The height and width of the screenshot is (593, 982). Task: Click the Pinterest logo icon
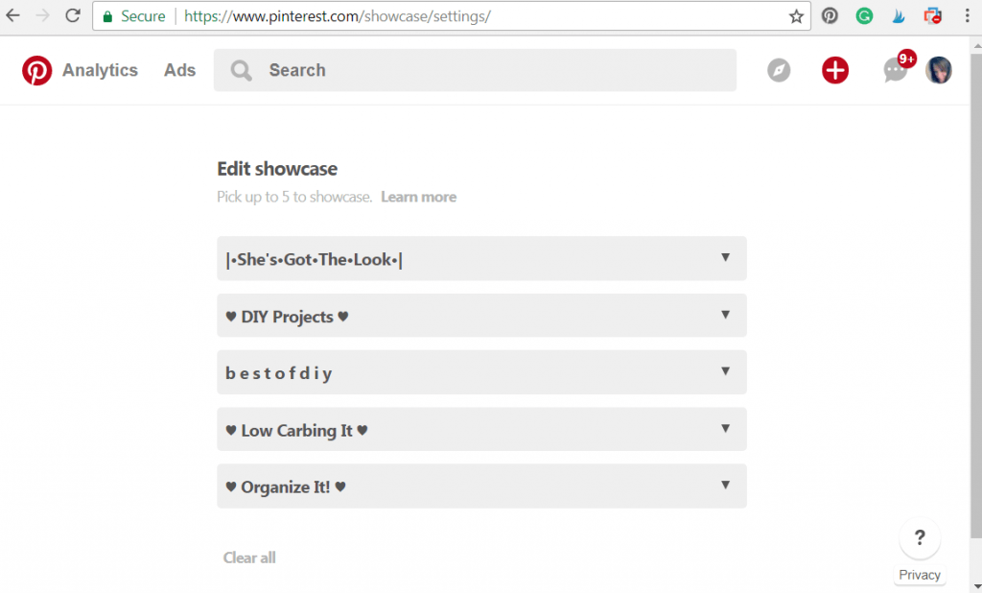point(37,70)
